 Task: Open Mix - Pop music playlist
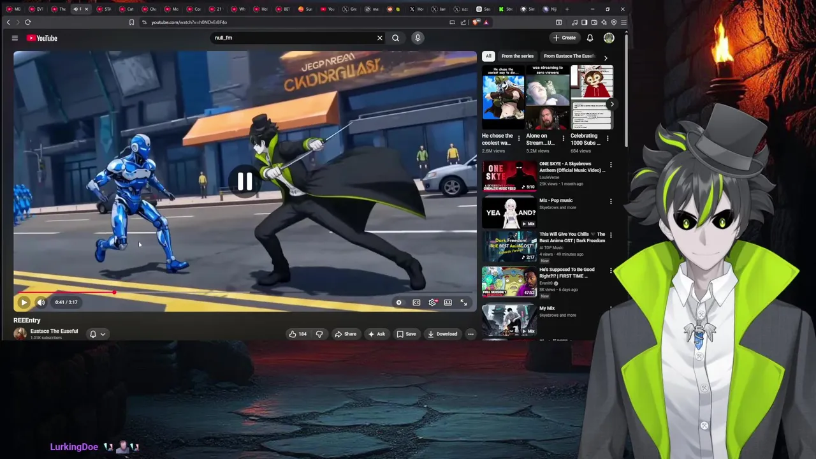tap(509, 213)
